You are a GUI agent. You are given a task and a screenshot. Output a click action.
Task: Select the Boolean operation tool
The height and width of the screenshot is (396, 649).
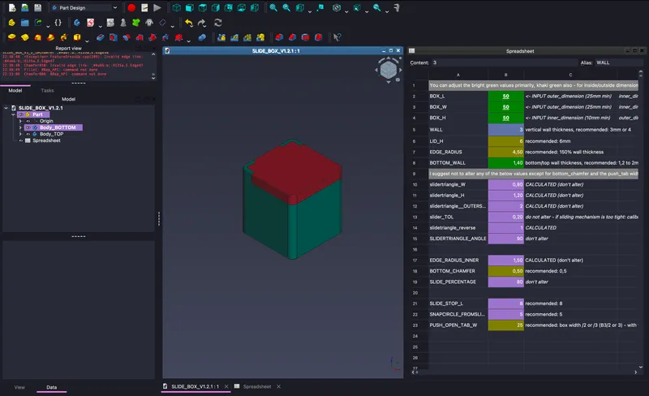point(202,37)
